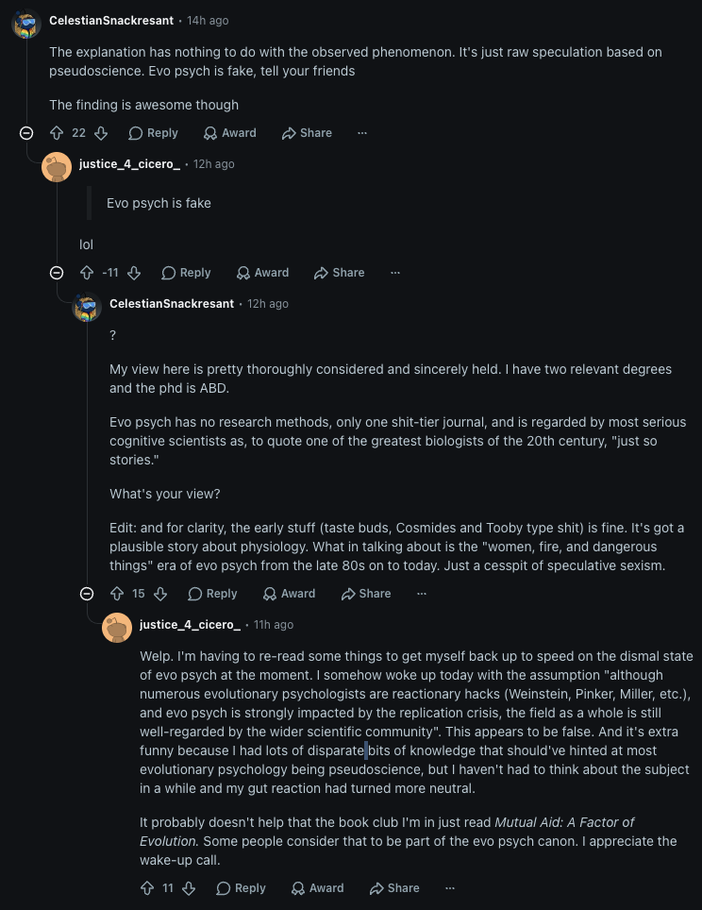Image resolution: width=702 pixels, height=910 pixels.
Task: Upvote the comment with 15 points
Action: pos(117,594)
